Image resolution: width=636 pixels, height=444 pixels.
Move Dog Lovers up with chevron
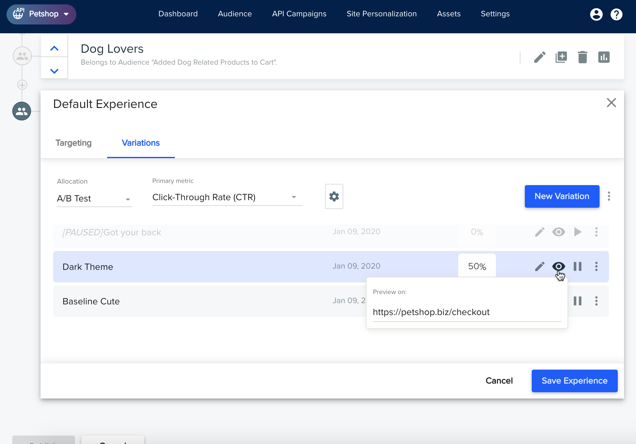pyautogui.click(x=54, y=48)
